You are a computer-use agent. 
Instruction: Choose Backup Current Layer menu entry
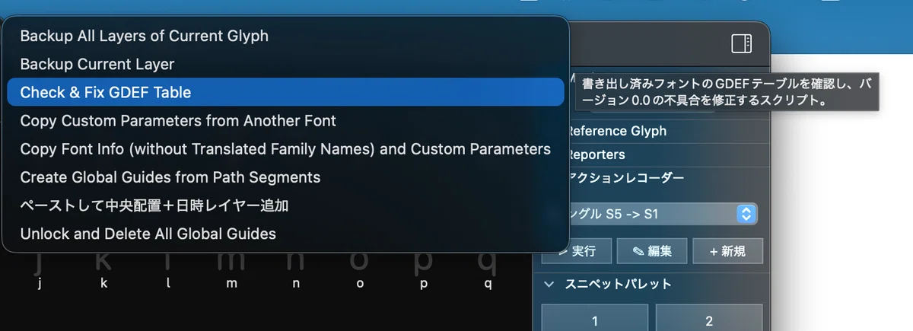(x=285, y=64)
